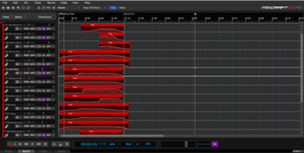Open the keyboard icon on track 1
The image size is (304, 153).
click(x=17, y=28)
